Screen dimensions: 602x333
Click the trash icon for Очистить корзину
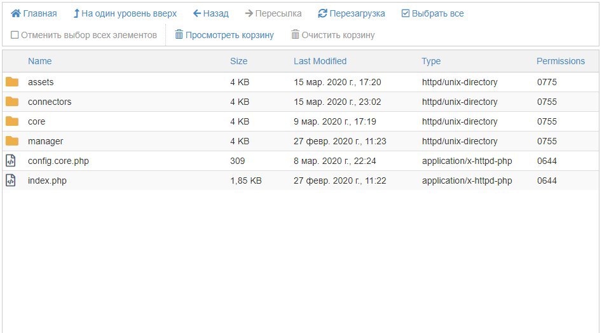[295, 34]
